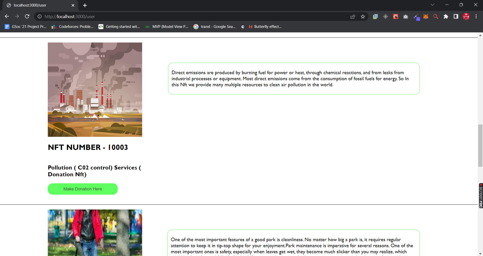Toggle the browser side panel
The height and width of the screenshot is (256, 483).
coord(456,16)
